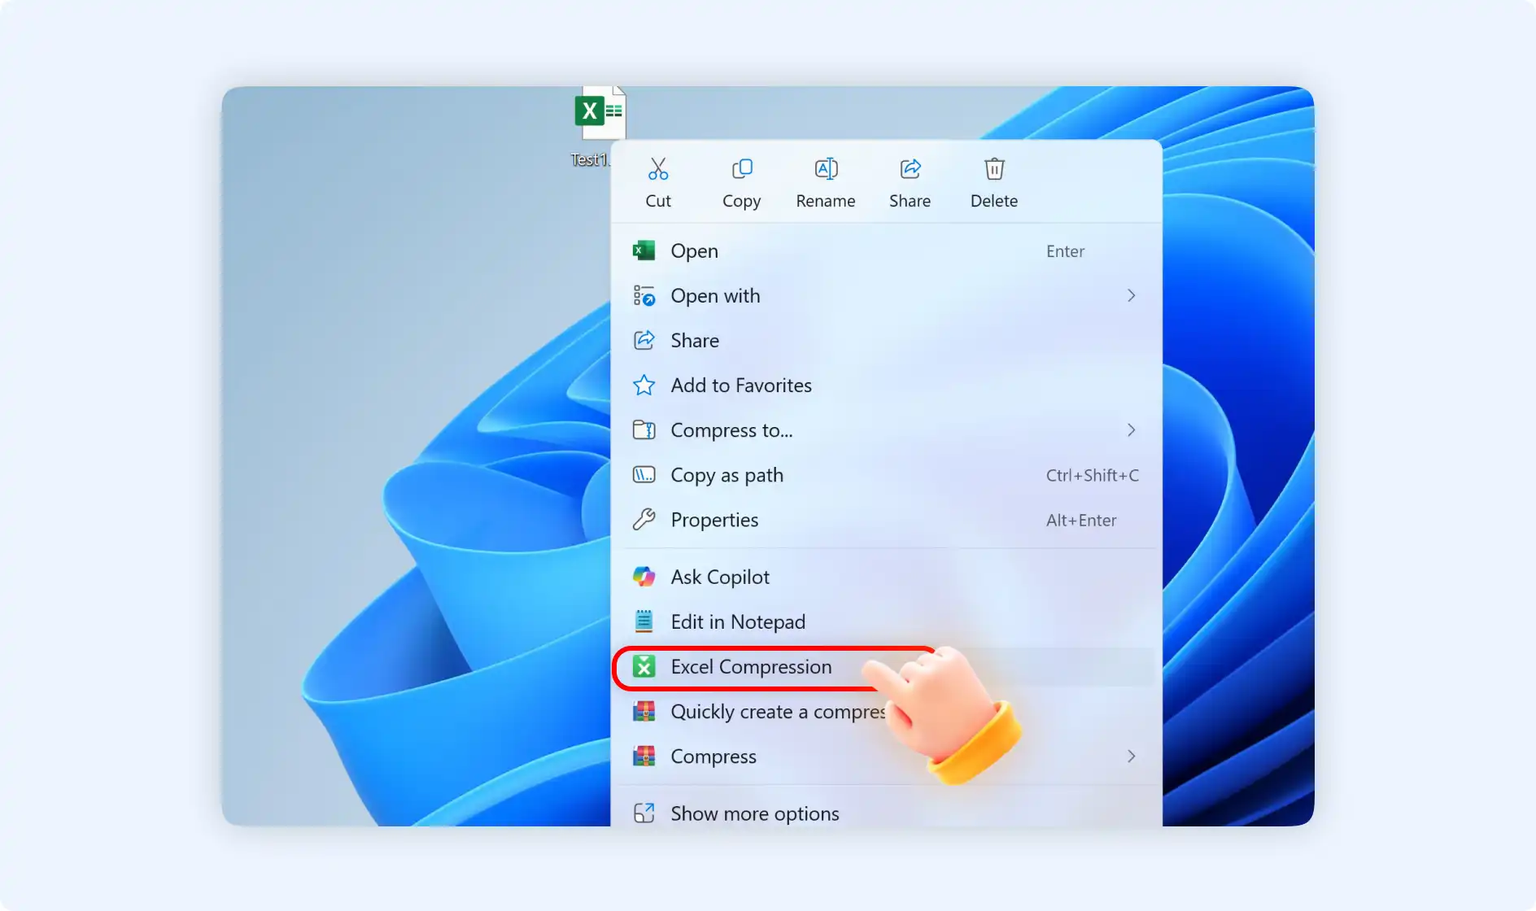Image resolution: width=1536 pixels, height=911 pixels.
Task: Click the WinRAR icon beside Quickly create
Action: pyautogui.click(x=644, y=711)
